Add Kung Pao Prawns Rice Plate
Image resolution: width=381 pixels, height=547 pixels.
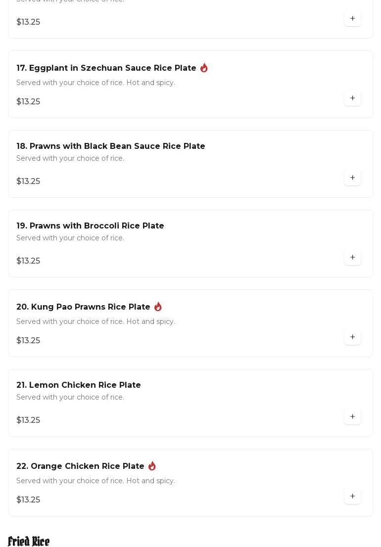click(x=352, y=337)
